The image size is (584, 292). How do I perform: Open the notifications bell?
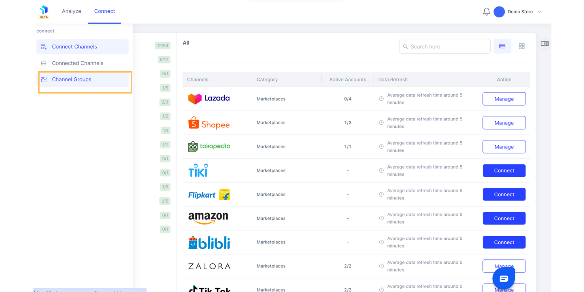pos(487,12)
